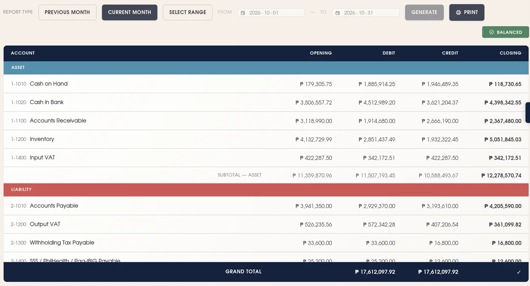Click the Opening column header

click(x=321, y=53)
